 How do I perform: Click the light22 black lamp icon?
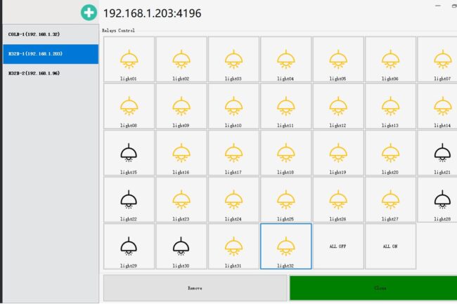pos(129,199)
